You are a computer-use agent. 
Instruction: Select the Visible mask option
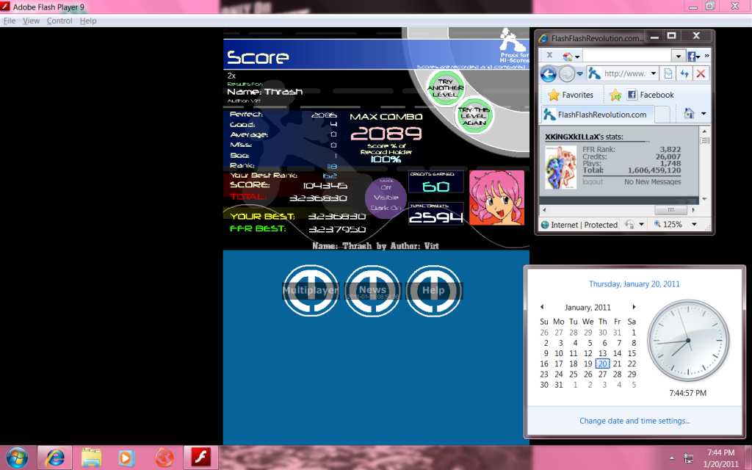click(386, 198)
